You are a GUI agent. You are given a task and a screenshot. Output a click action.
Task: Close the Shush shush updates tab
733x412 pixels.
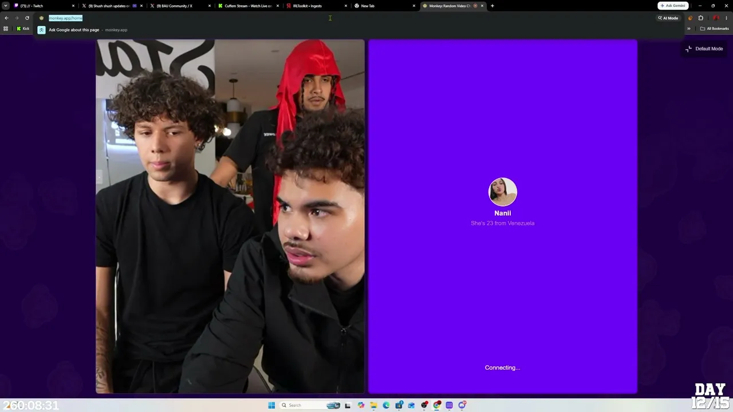141,6
